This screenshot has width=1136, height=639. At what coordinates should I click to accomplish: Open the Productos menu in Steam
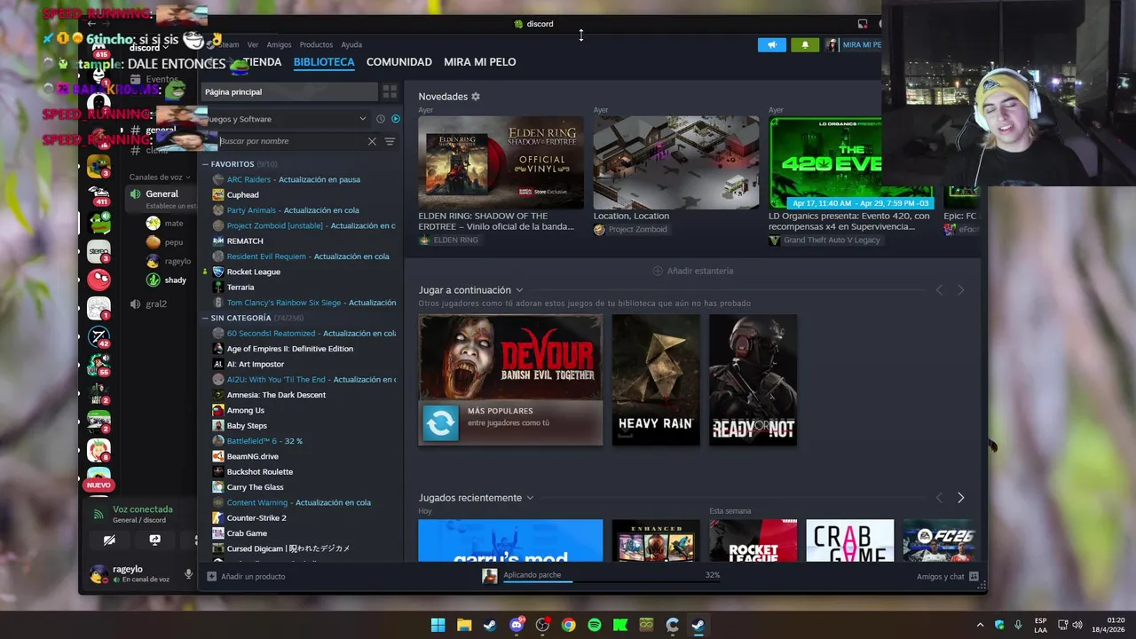[316, 44]
